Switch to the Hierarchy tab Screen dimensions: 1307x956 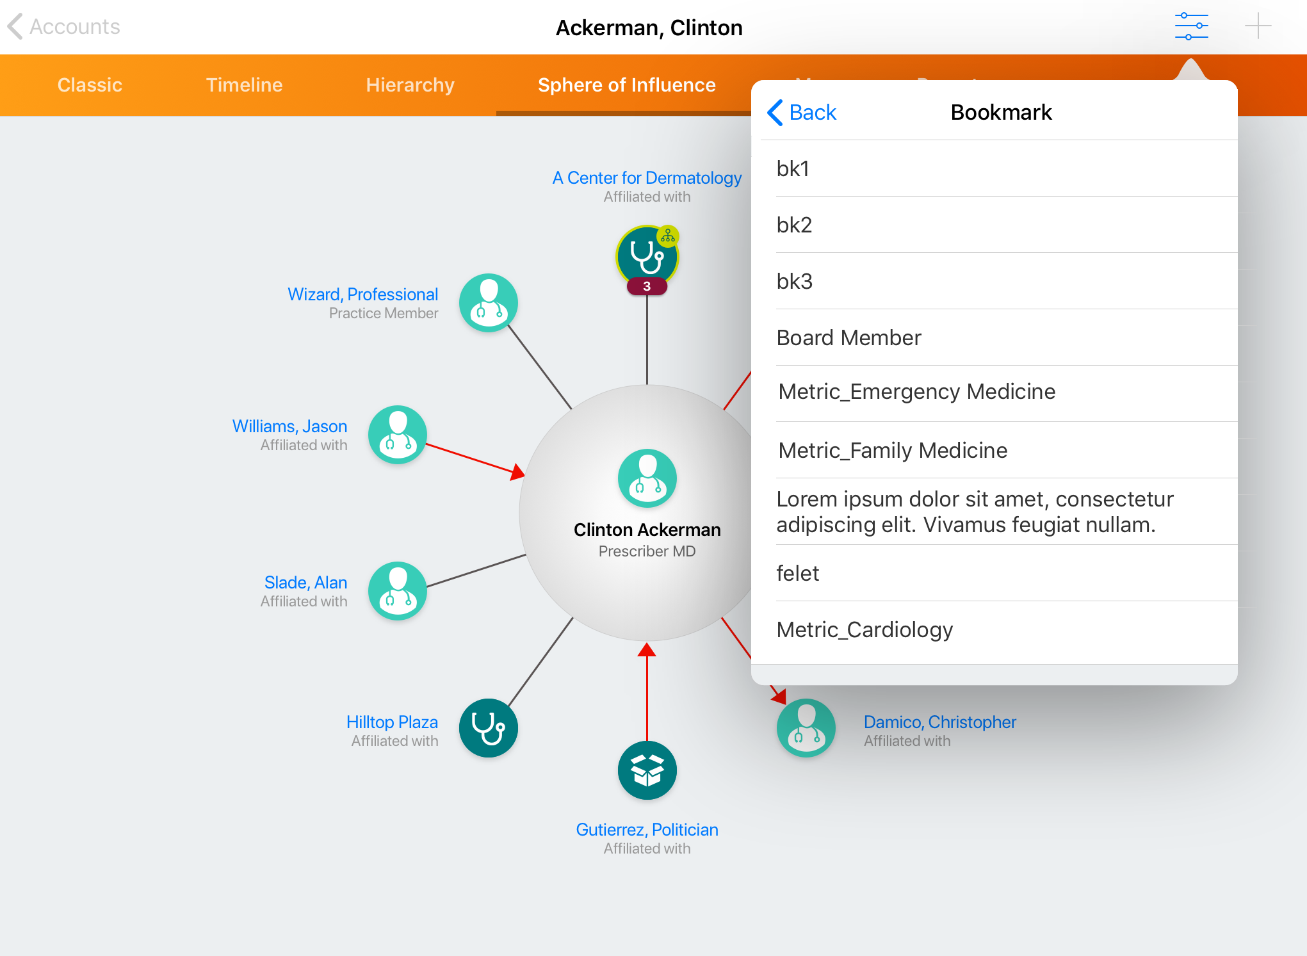410,85
